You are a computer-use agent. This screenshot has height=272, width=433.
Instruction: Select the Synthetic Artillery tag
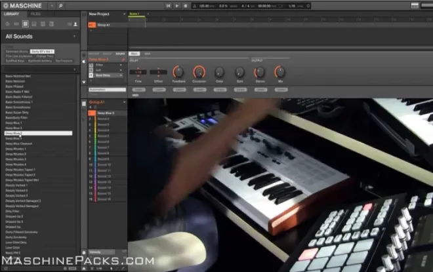40,61
